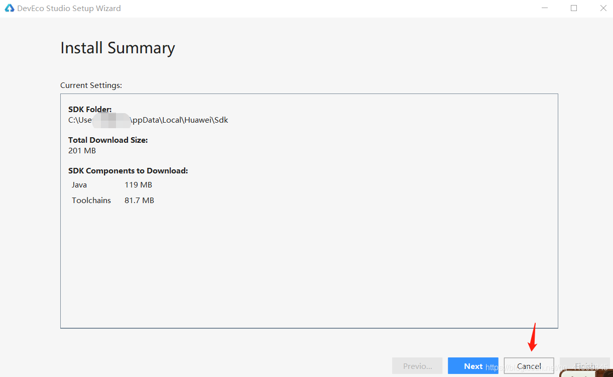
Task: Click the 'SDK Folder:' label
Action: pos(90,110)
